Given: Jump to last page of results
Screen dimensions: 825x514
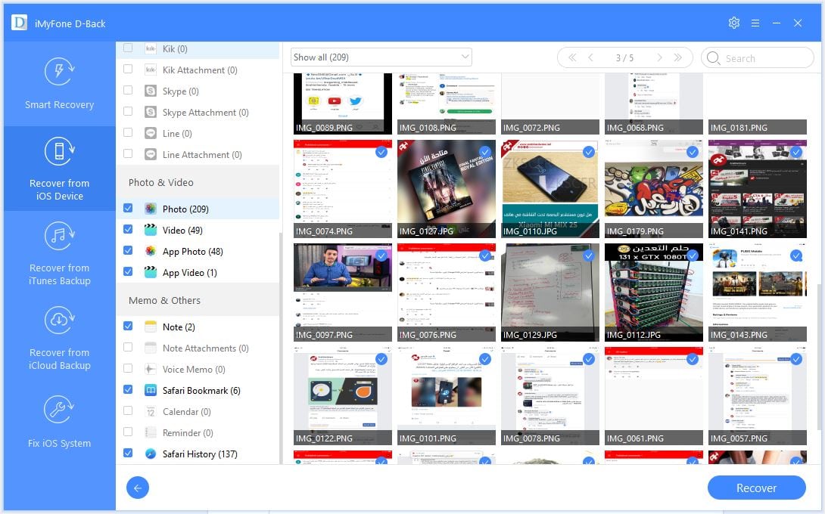Looking at the screenshot, I should point(678,57).
